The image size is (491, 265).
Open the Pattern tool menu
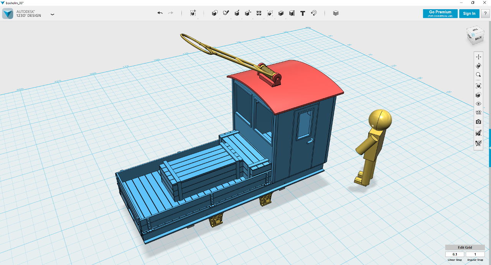point(259,13)
